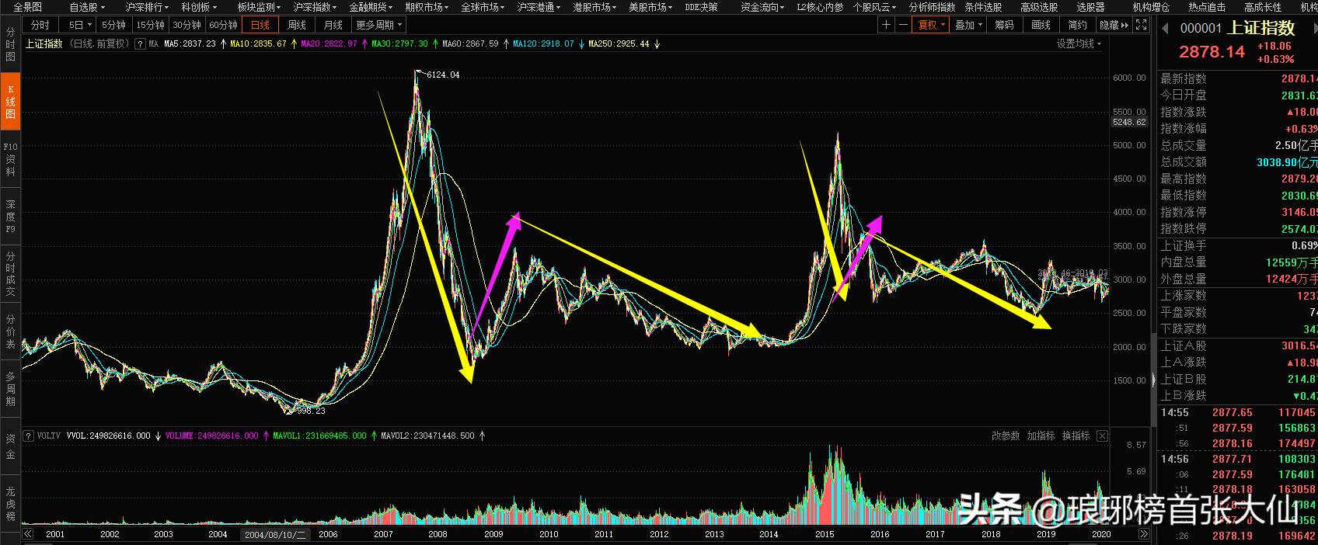The width and height of the screenshot is (1318, 545).
Task: Open 复权 adjustment dropdown
Action: tap(931, 25)
